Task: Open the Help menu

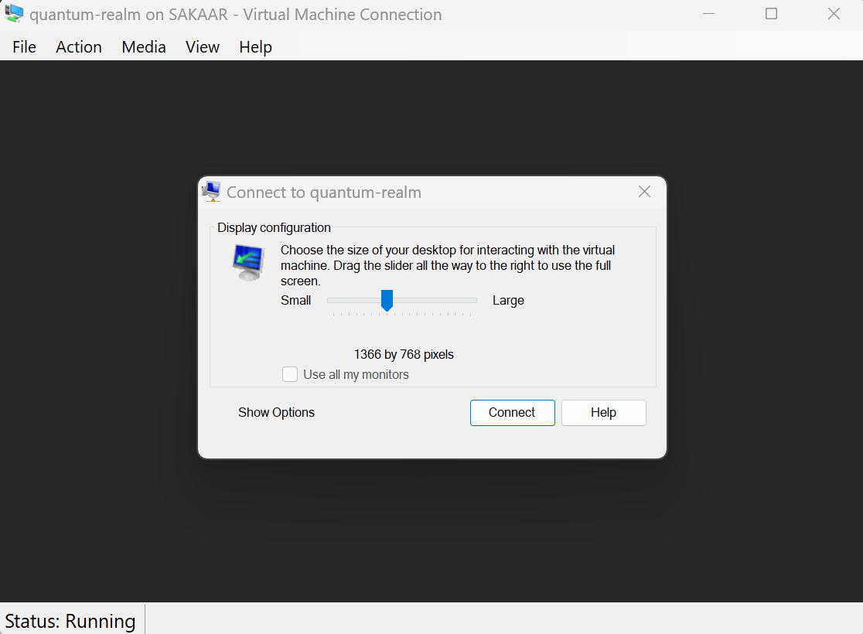Action: [x=255, y=46]
